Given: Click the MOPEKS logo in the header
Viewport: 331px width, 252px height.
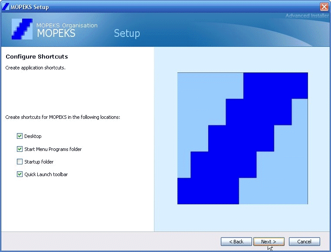Looking at the screenshot, I should [x=22, y=29].
